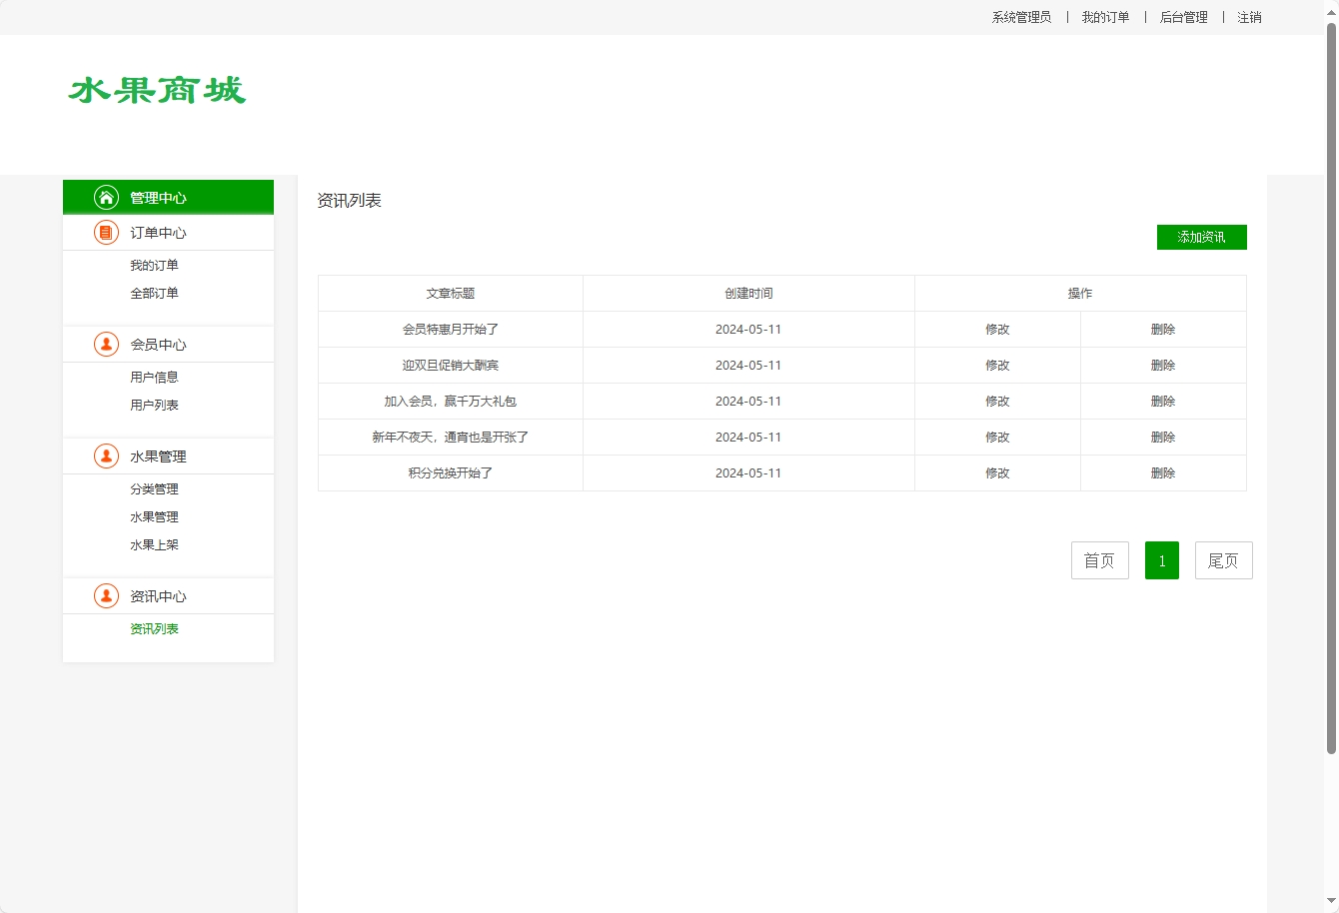Open 我的订单 from the top bar
Screen dimensions: 1339x913
(1105, 17)
